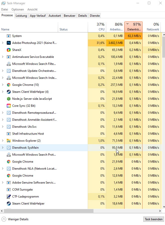This screenshot has height=225, width=165.
Task: Click the COM Surrogate icon
Action: [x=9, y=190]
